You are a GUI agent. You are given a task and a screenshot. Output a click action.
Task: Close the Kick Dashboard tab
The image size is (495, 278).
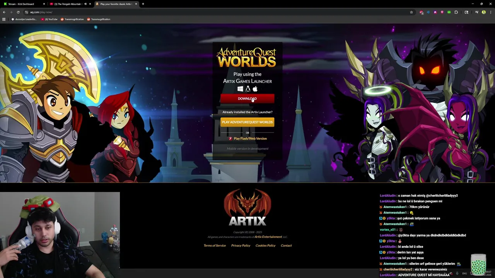[44, 4]
